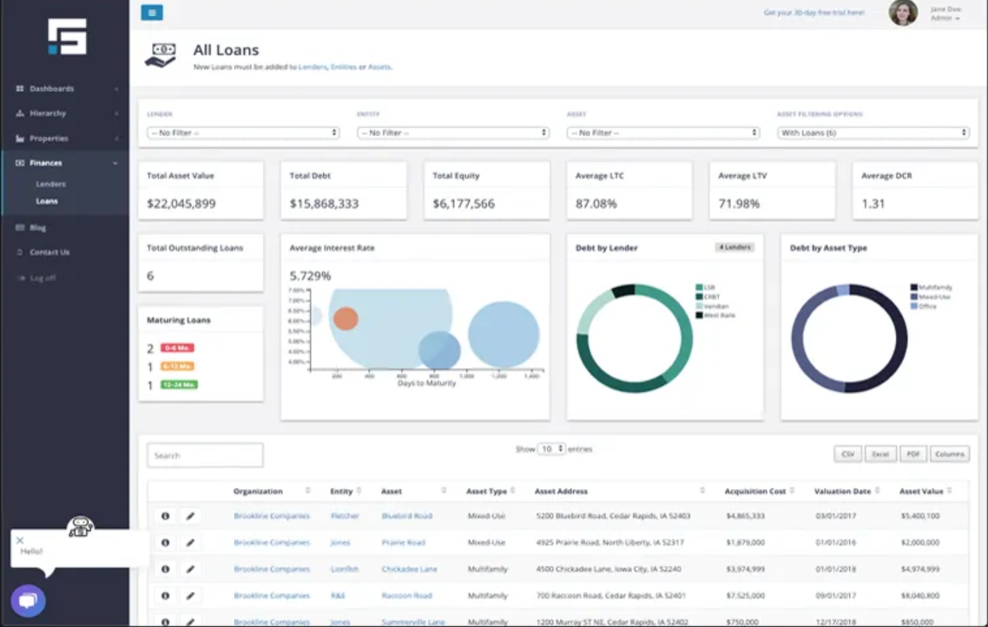Sort by Acquisition Cost column arrows
The width and height of the screenshot is (988, 627).
point(792,491)
